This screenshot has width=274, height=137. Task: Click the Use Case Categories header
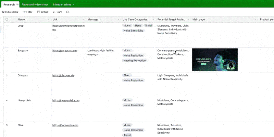click(x=138, y=20)
